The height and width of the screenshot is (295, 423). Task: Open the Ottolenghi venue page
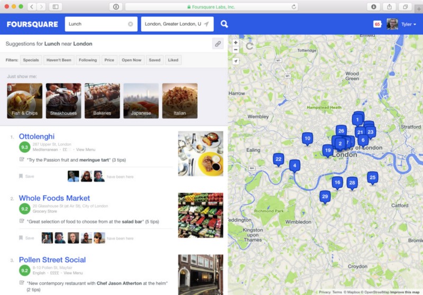(36, 136)
